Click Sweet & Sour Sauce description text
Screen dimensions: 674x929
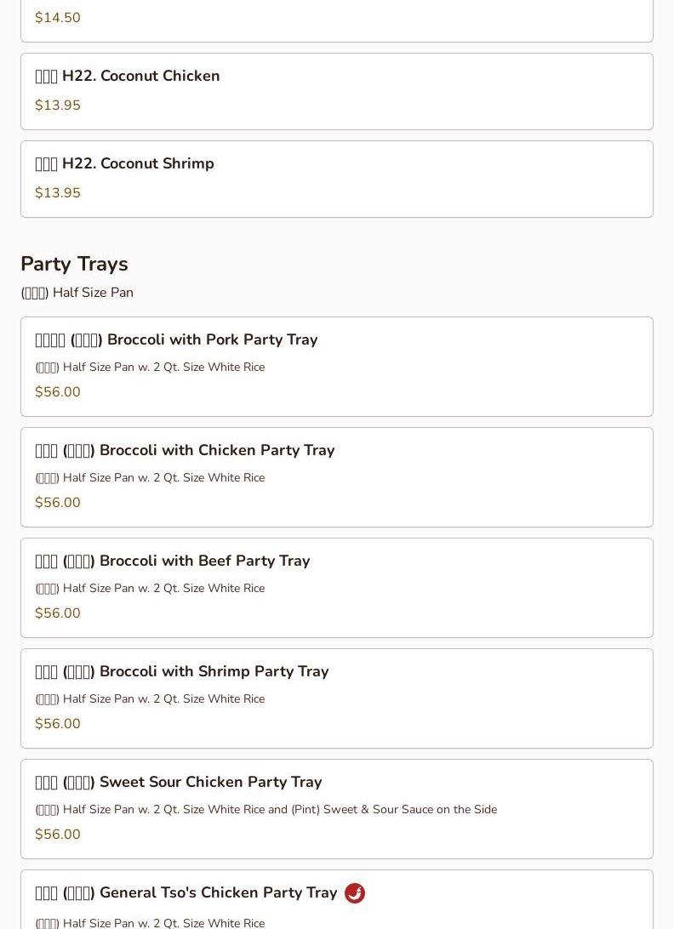tap(266, 810)
